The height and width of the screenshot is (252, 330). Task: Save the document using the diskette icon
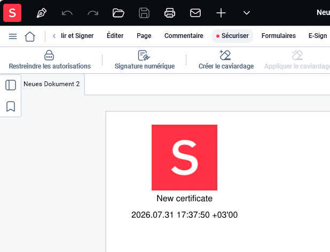pyautogui.click(x=144, y=13)
